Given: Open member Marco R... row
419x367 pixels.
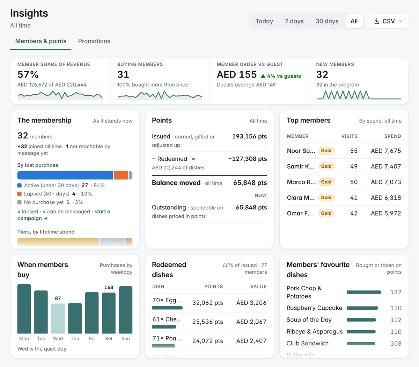Looking at the screenshot, I should 344,182.
